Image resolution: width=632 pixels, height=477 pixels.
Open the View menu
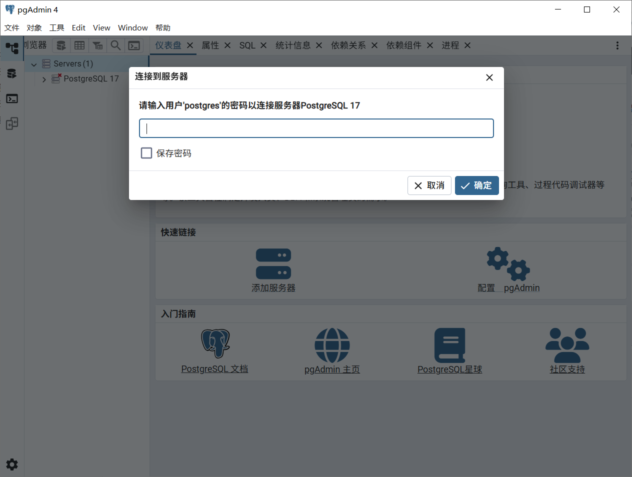pos(101,28)
